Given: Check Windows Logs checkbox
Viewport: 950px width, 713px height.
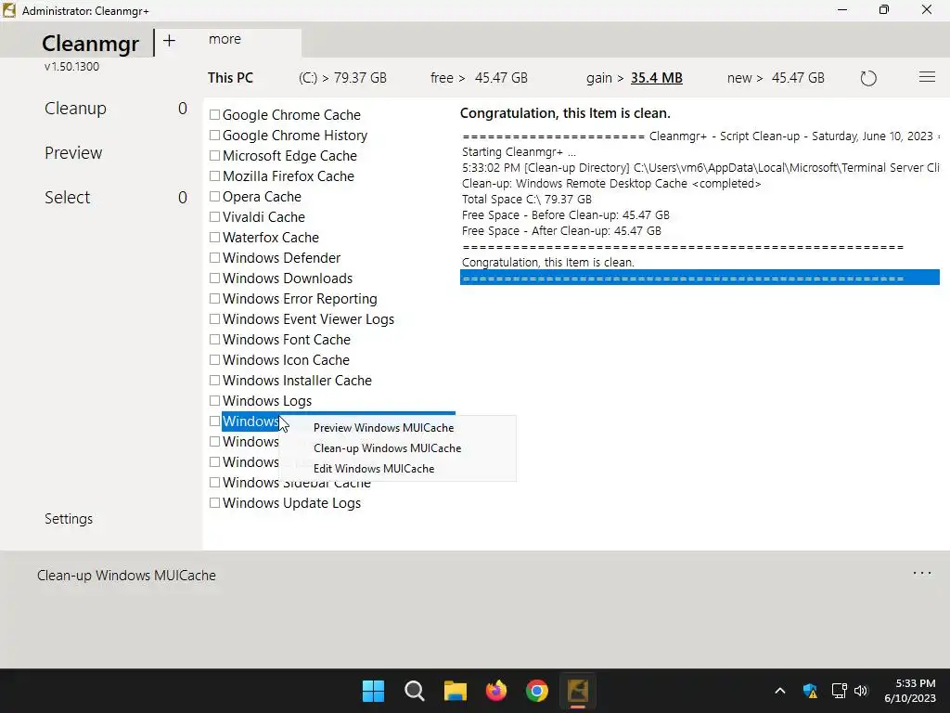Looking at the screenshot, I should point(214,401).
